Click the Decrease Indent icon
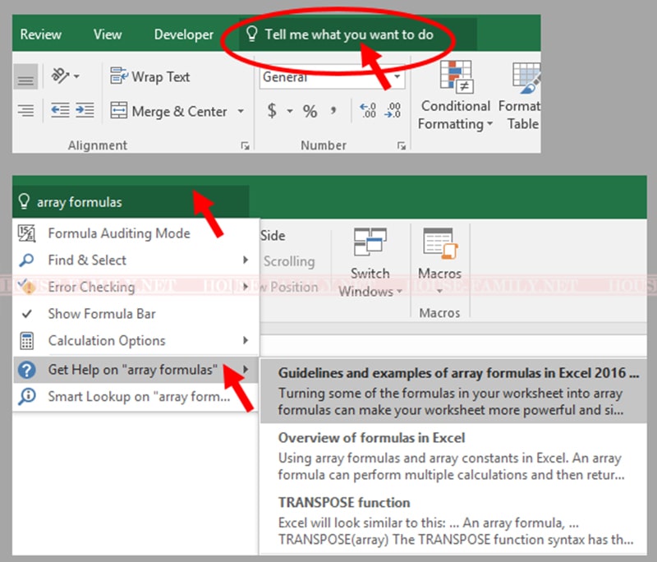Viewport: 657px width, 562px height. [x=60, y=111]
